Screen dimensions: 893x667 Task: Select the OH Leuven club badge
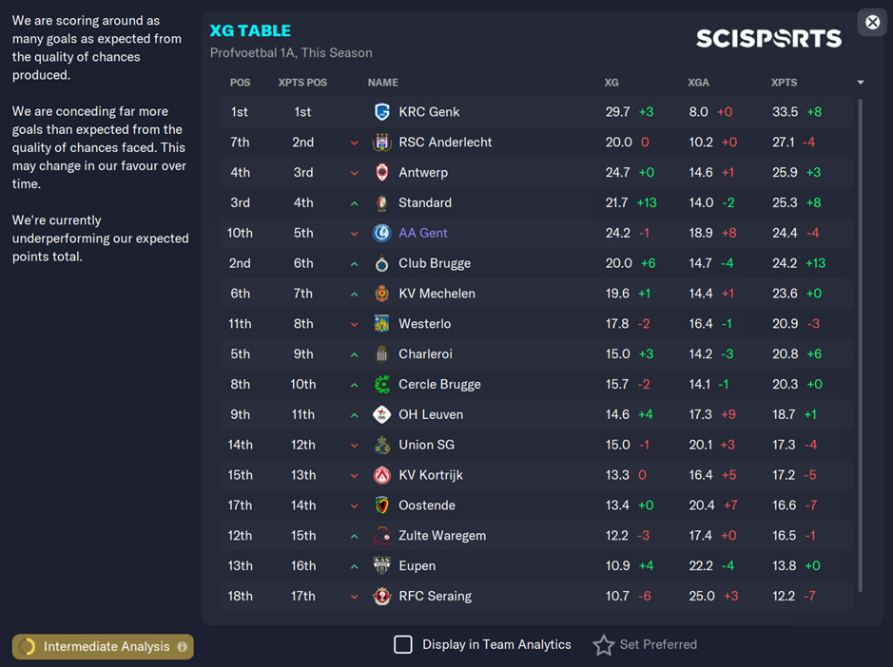coord(381,414)
